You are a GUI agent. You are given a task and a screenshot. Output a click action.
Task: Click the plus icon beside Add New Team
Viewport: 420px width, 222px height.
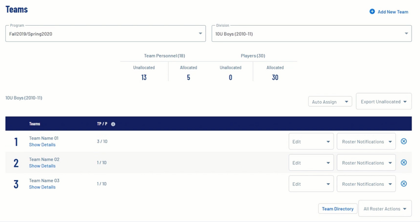[x=372, y=12]
